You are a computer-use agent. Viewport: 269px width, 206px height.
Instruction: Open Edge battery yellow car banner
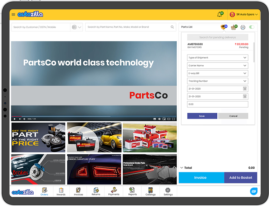94,137
